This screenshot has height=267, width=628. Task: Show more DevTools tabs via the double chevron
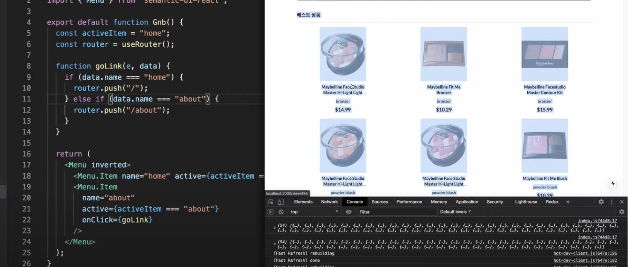568,202
